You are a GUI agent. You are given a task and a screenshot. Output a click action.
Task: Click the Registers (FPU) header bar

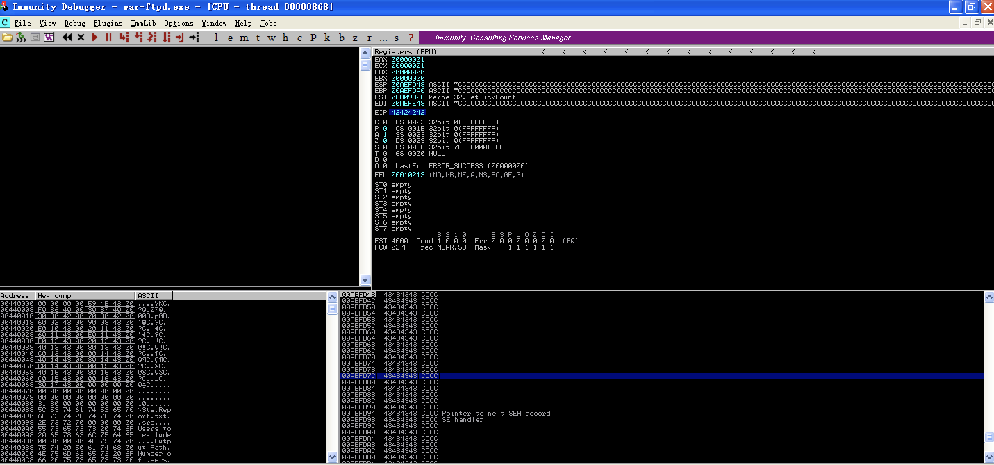[683, 52]
